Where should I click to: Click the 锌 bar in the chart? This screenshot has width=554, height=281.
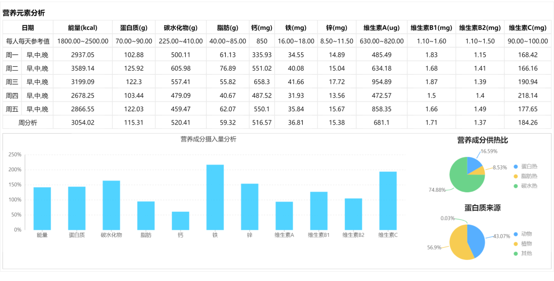coord(250,207)
